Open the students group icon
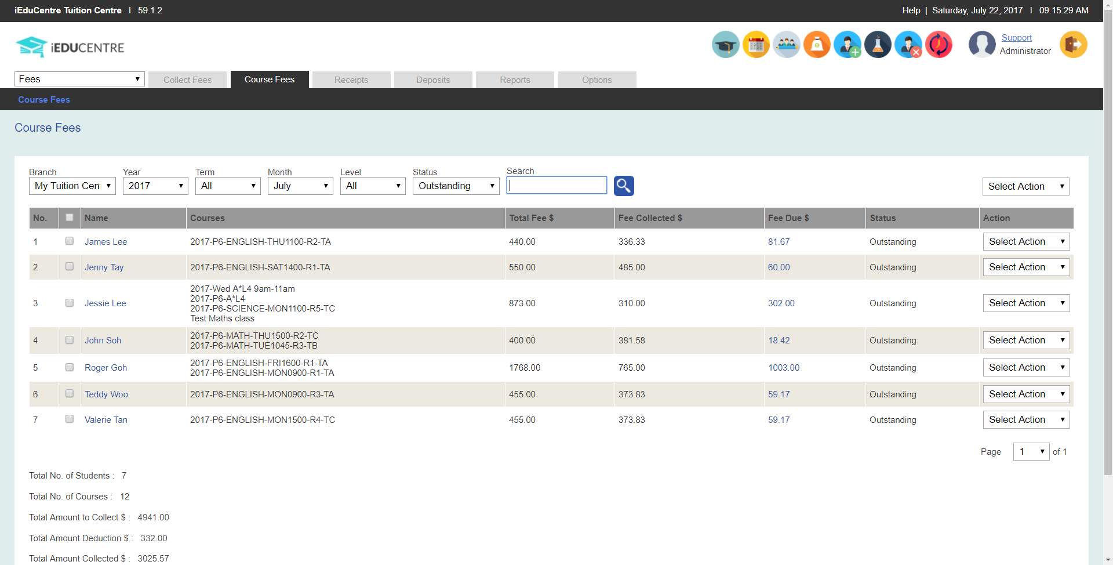Image resolution: width=1113 pixels, height=565 pixels. pos(787,45)
